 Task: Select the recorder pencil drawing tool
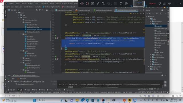click(x=98, y=3)
